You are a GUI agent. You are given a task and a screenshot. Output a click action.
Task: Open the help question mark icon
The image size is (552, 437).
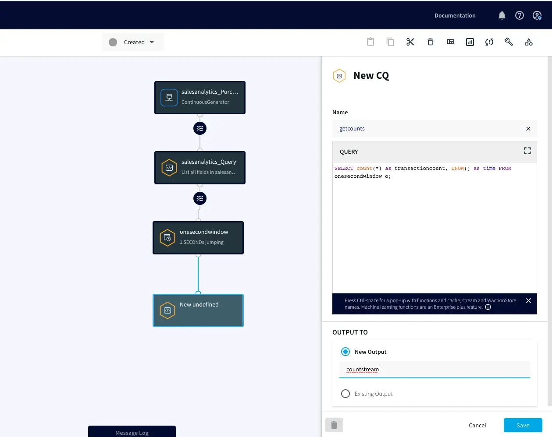tap(520, 15)
